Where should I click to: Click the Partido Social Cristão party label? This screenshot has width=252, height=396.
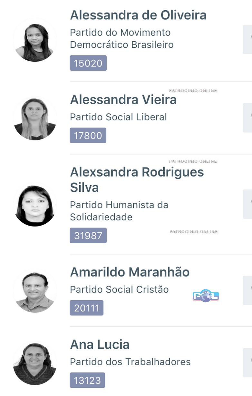pyautogui.click(x=119, y=289)
